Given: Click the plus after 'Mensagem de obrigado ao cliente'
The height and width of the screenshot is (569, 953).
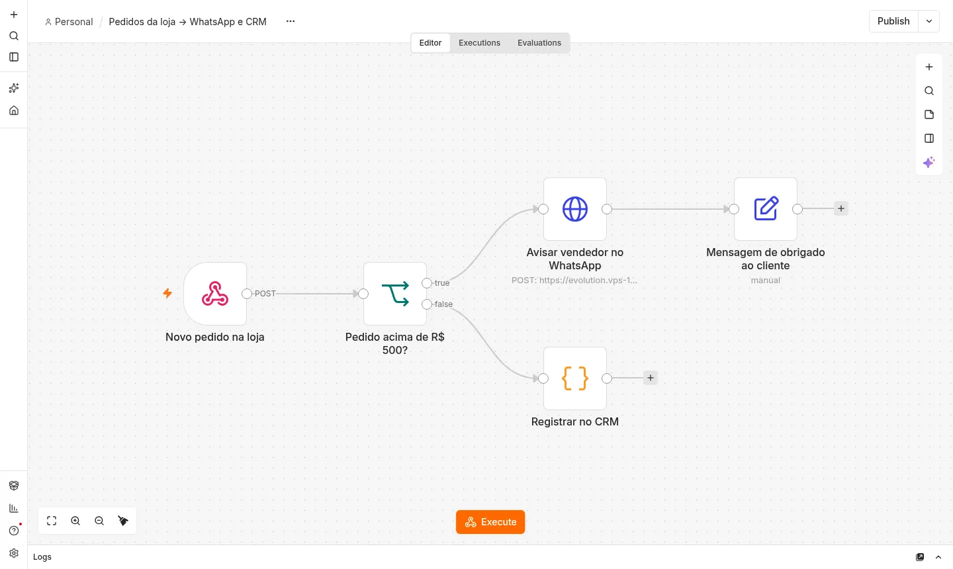Looking at the screenshot, I should pyautogui.click(x=841, y=208).
